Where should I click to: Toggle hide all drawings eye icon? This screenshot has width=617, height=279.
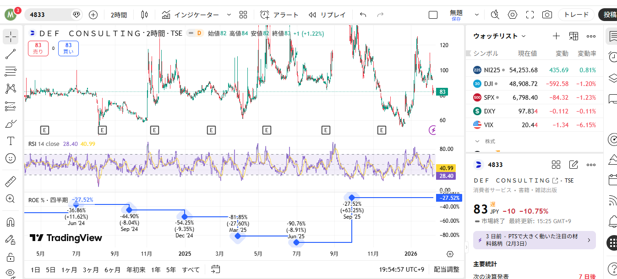(x=11, y=273)
